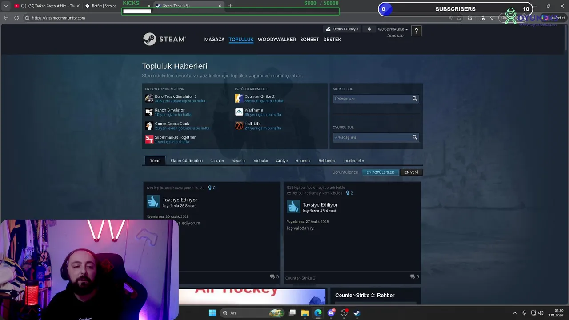
Task: Reload the page with the refresh icon
Action: coord(16,18)
